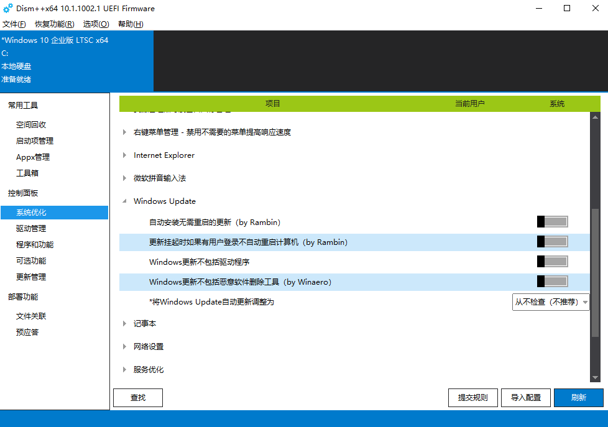Viewport: 608px width, 427px height.
Task: Expand the Internet Explorer settings group
Action: tap(124, 155)
